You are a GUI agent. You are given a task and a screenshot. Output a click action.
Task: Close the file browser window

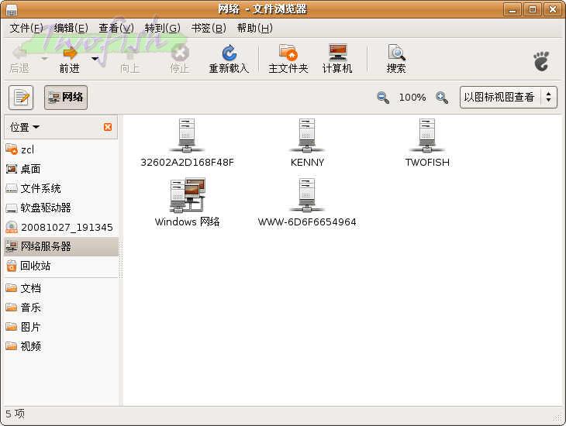click(553, 10)
